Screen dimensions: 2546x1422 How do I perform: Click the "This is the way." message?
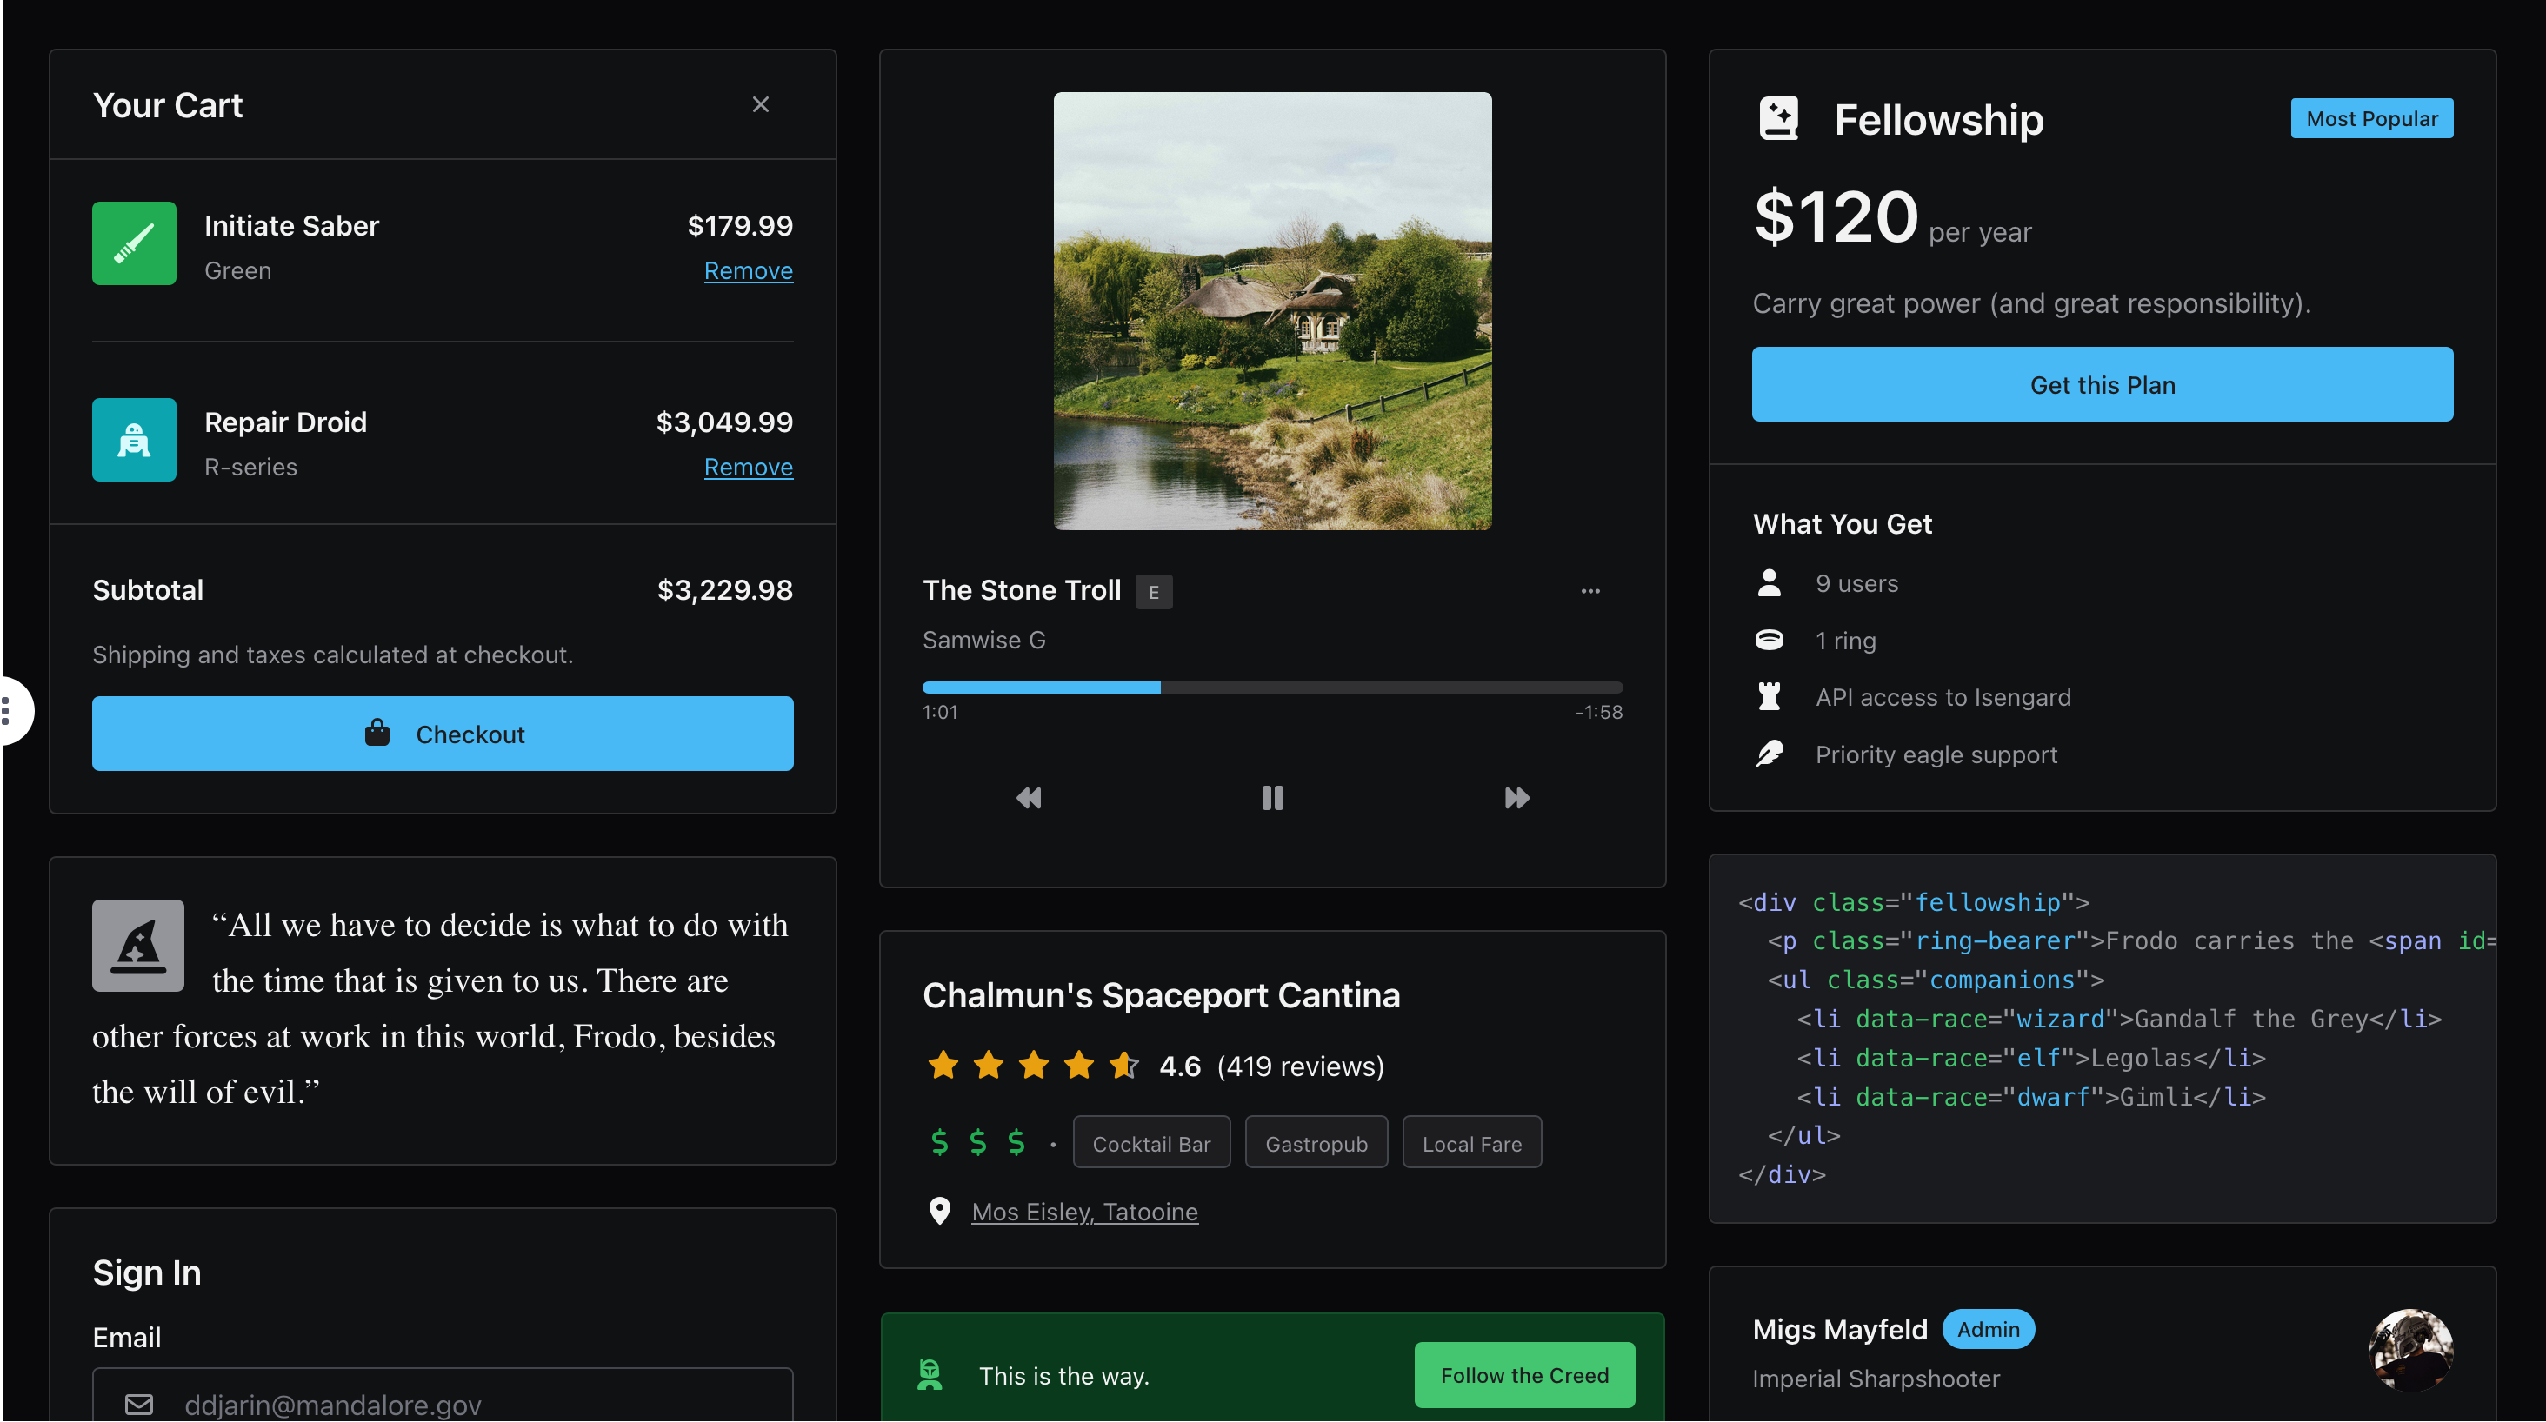click(x=1063, y=1377)
